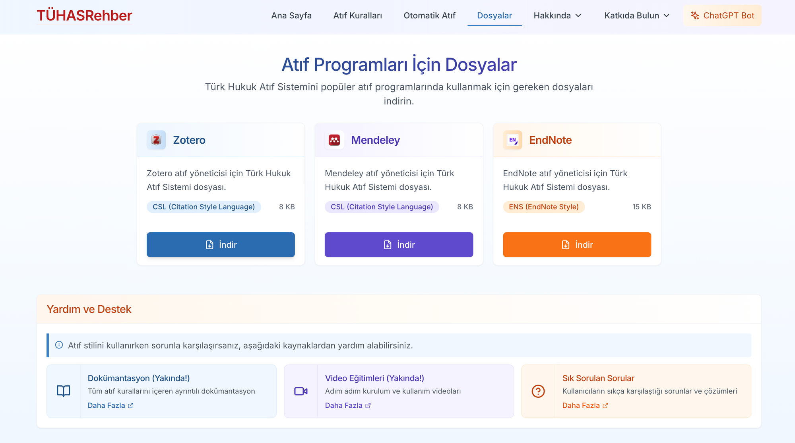Click external-link icon beside Video Eğitimleri Daha Fazla
Viewport: 795px width, 443px height.
[x=368, y=405]
